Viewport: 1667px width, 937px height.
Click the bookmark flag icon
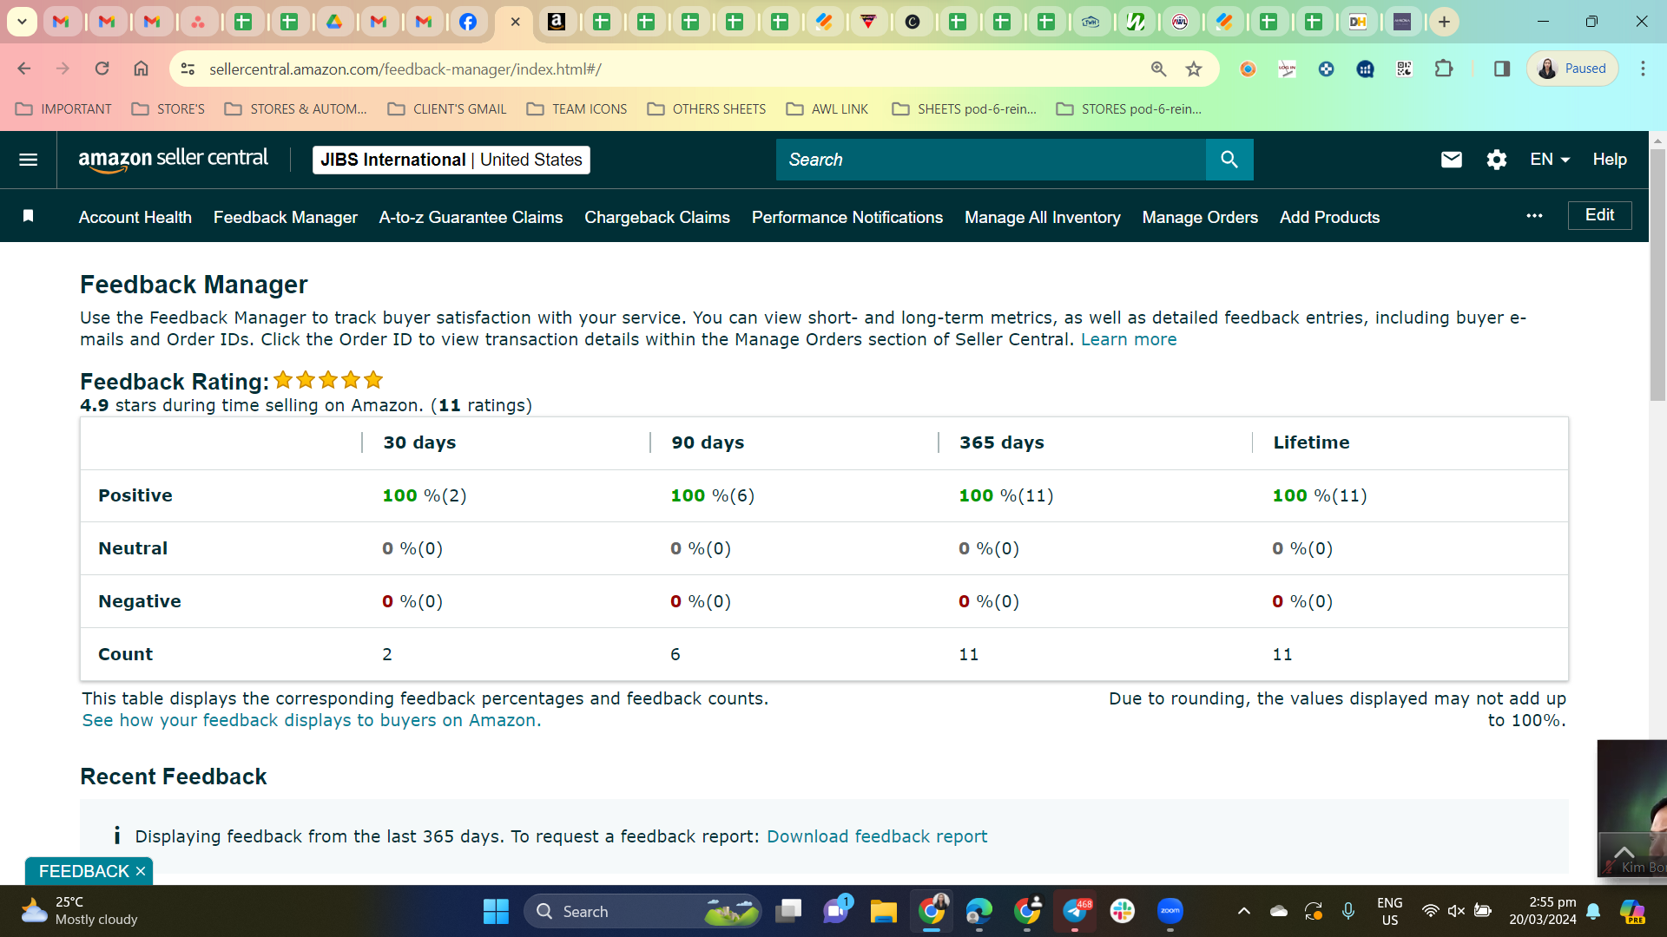(28, 216)
